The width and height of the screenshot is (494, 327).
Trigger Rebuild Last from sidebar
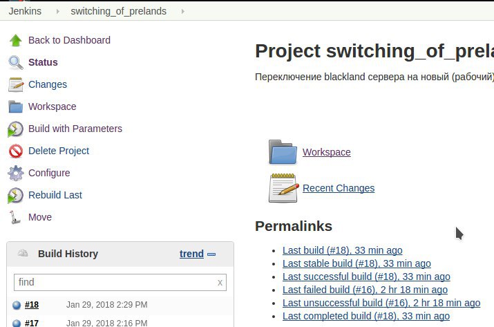pos(55,195)
